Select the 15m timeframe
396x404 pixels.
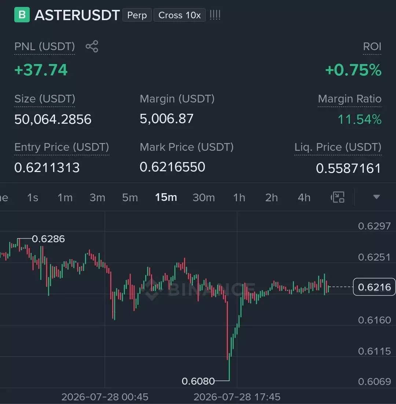[166, 197]
